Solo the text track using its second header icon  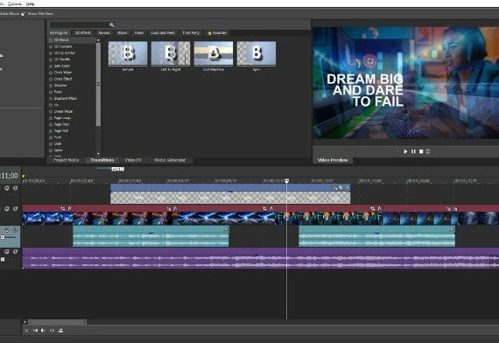click(x=15, y=188)
